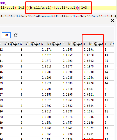Click lv2 cell 0.2195
117x140 pixels.
click(72, 94)
